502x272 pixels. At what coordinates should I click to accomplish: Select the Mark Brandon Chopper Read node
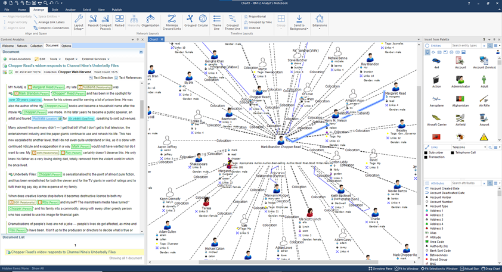[x=280, y=140]
